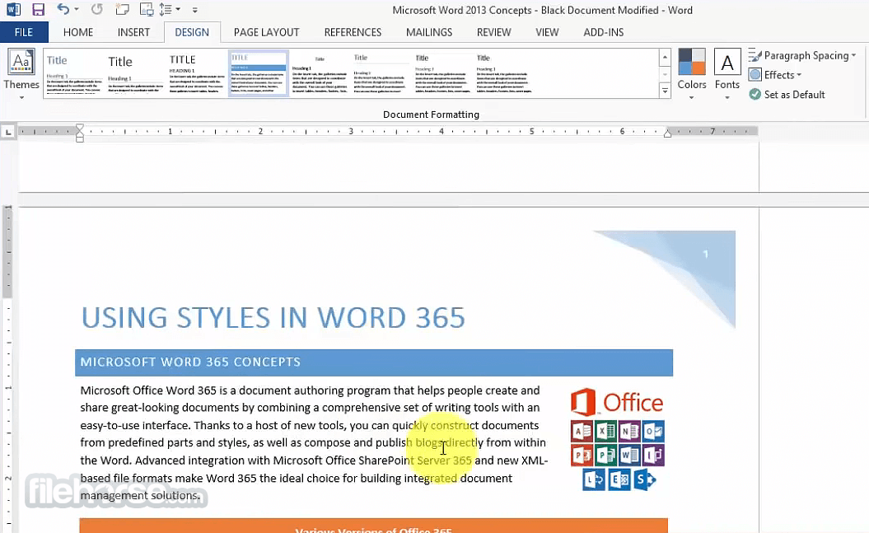
Task: Click the Exchange icon in the picture
Action: click(x=619, y=479)
